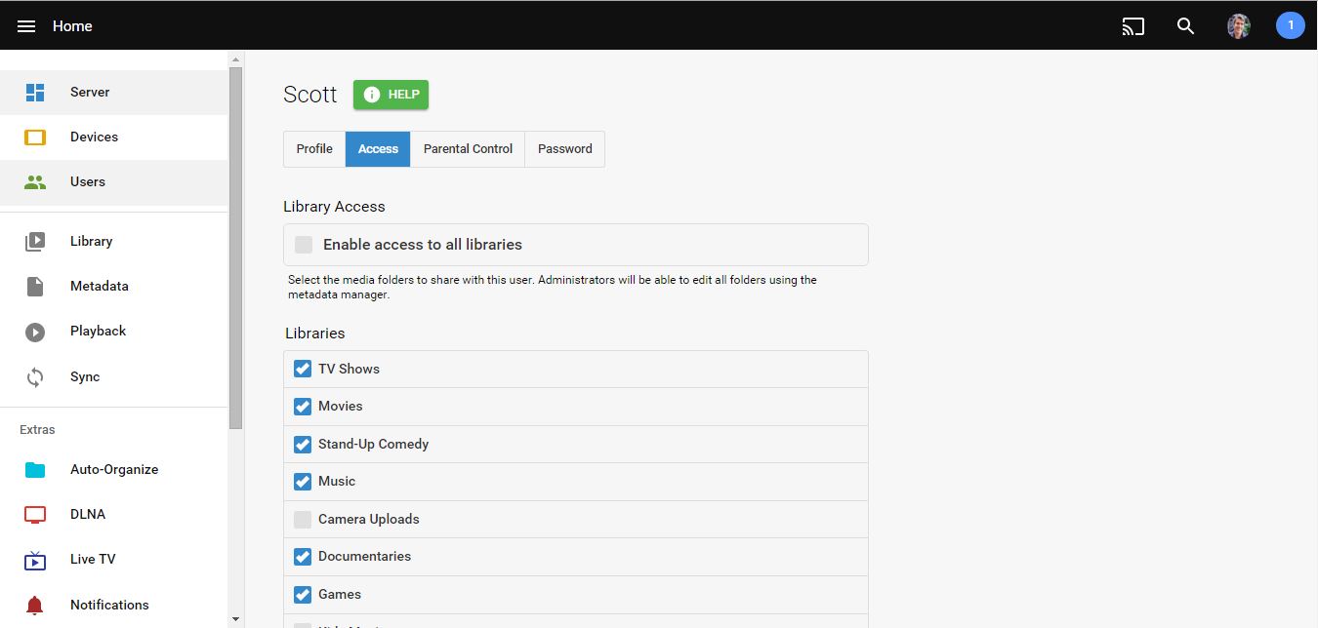
Task: Uncheck the TV Shows library
Action: pos(303,370)
